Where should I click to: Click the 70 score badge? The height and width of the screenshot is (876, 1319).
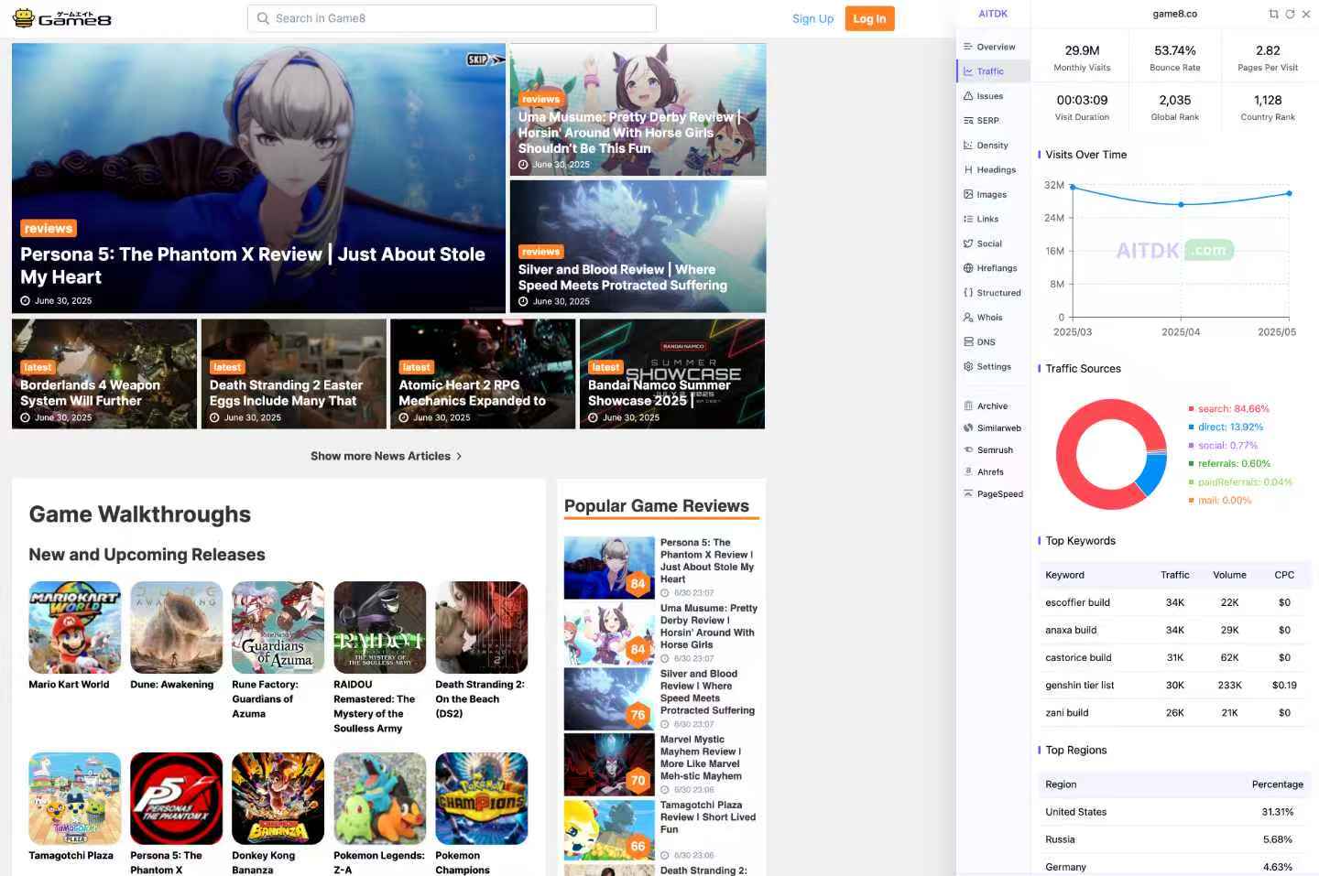(638, 781)
